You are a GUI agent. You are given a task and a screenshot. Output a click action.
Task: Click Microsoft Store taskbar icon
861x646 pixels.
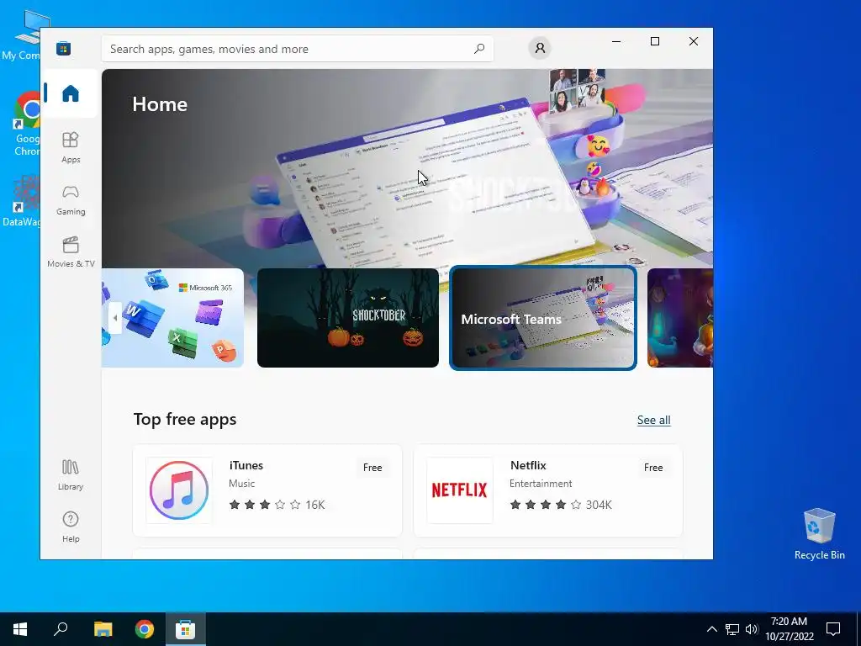(185, 629)
